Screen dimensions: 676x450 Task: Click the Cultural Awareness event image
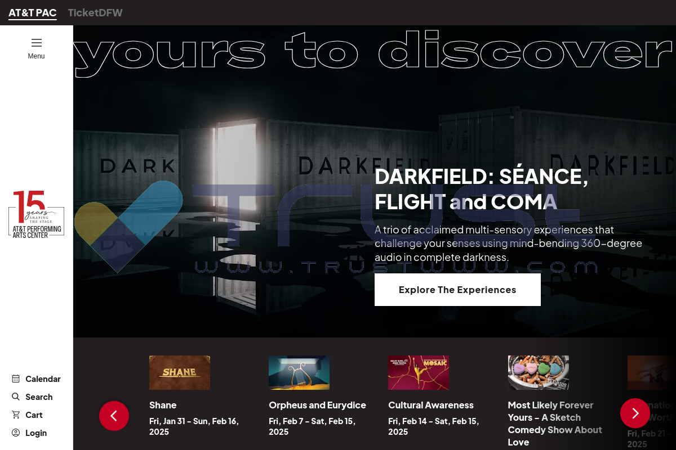419,372
